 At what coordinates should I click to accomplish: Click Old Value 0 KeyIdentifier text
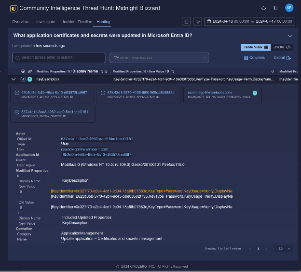point(141,207)
